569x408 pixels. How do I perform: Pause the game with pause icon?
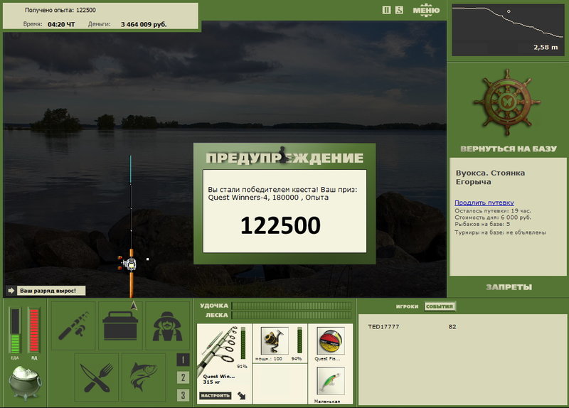(387, 10)
